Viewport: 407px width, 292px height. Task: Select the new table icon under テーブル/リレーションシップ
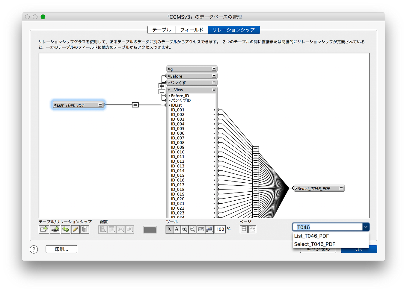(44, 229)
